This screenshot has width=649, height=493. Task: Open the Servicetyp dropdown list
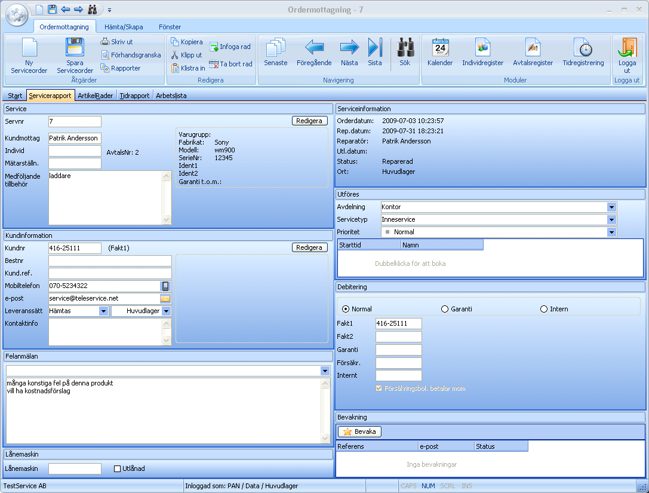(611, 219)
